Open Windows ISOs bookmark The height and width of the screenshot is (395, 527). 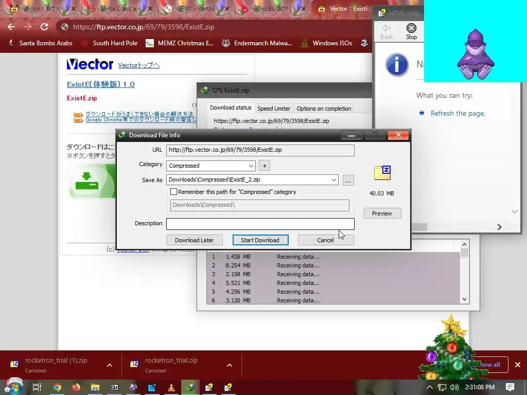[327, 43]
